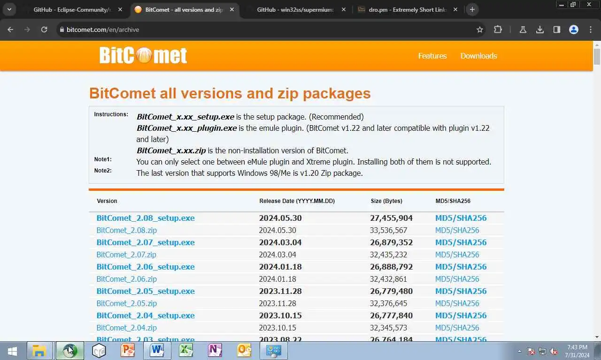This screenshot has height=360, width=601.
Task: Launch Outlook from the taskbar
Action: [244, 351]
